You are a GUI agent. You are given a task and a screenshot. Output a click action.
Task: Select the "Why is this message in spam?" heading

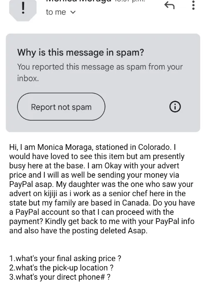click(81, 52)
